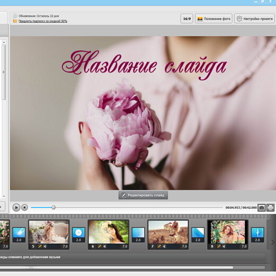Click the 7.0 duration of slide 8

tap(244, 246)
